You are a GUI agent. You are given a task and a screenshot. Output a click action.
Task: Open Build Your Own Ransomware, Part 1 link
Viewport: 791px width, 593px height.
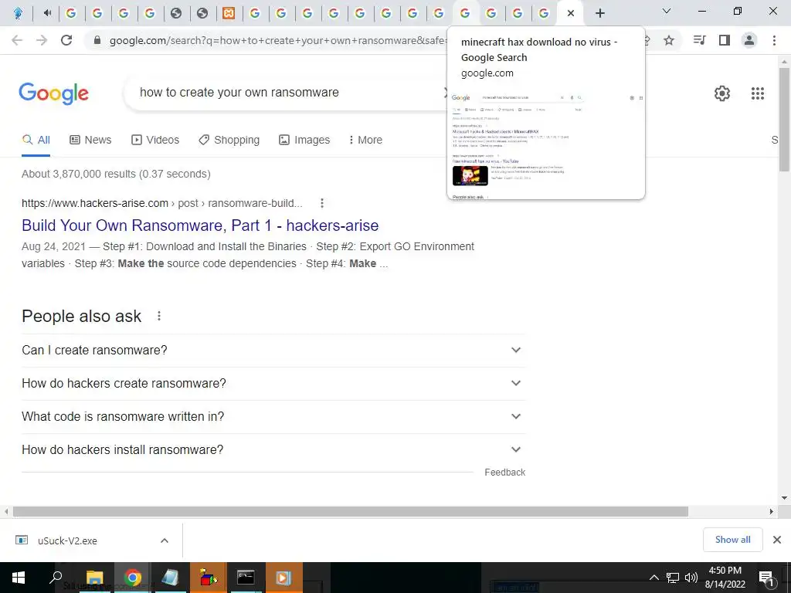[x=200, y=225]
